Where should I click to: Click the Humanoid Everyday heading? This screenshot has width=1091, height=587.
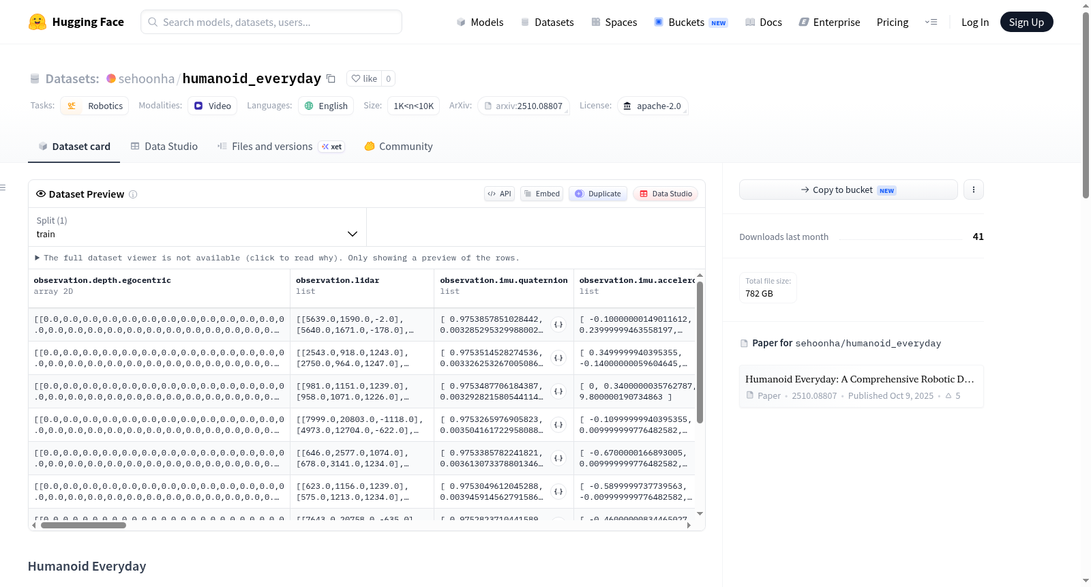pyautogui.click(x=87, y=567)
